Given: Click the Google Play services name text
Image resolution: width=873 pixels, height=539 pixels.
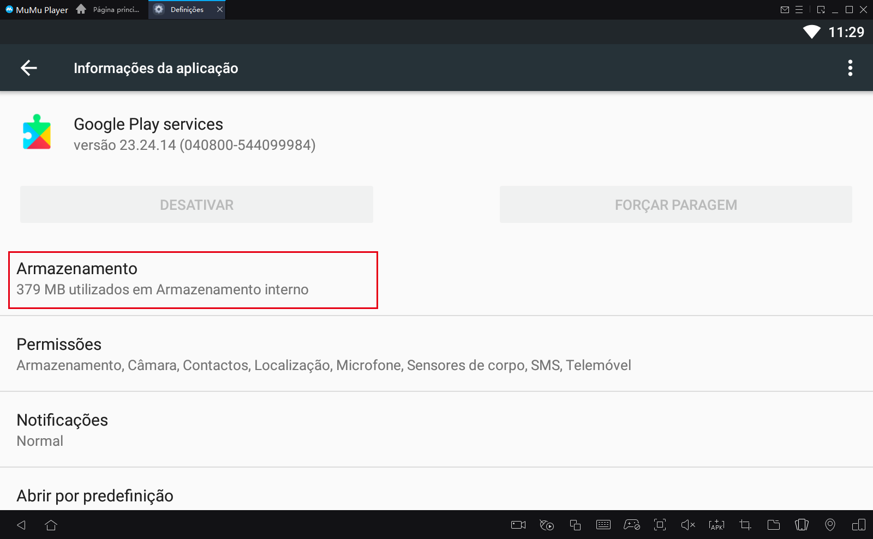Looking at the screenshot, I should (148, 124).
